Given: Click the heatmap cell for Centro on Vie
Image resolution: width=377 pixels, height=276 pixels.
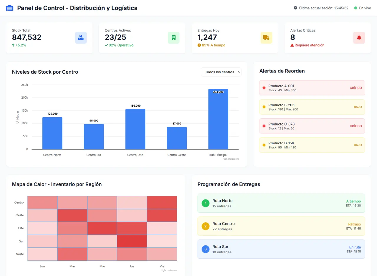Looking at the screenshot, I should (162, 203).
